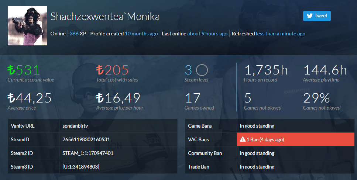This screenshot has width=357, height=180.
Task: Click the 'Total cost with sales' caption
Action: 117,80
